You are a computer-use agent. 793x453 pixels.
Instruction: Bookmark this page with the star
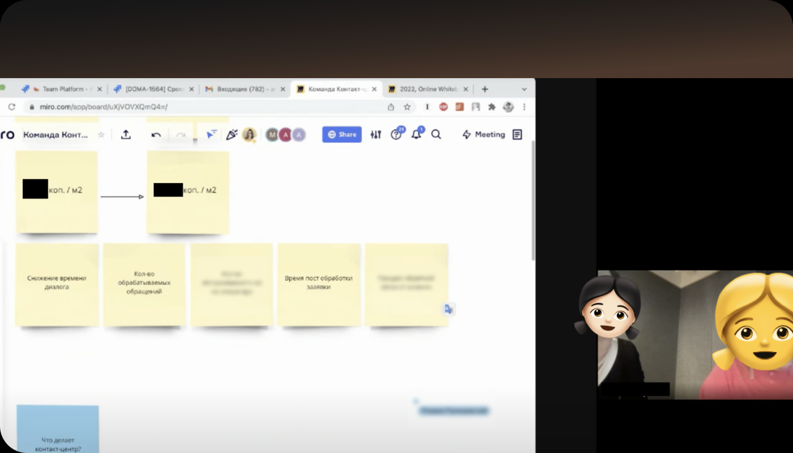pyautogui.click(x=407, y=106)
